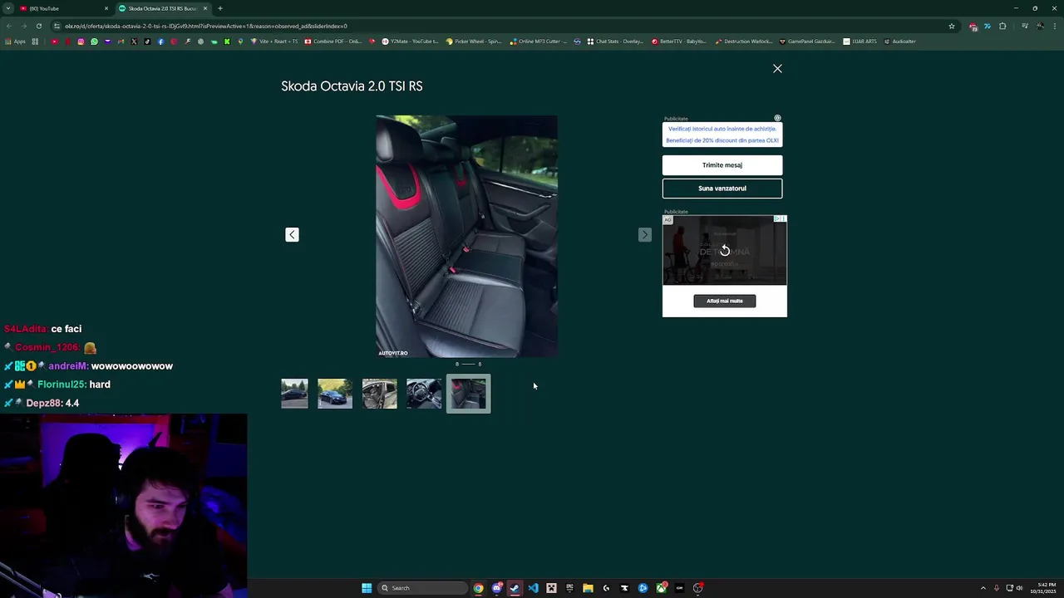Open the Vite + React + TS bookmark
1064x598 pixels.
click(274, 42)
